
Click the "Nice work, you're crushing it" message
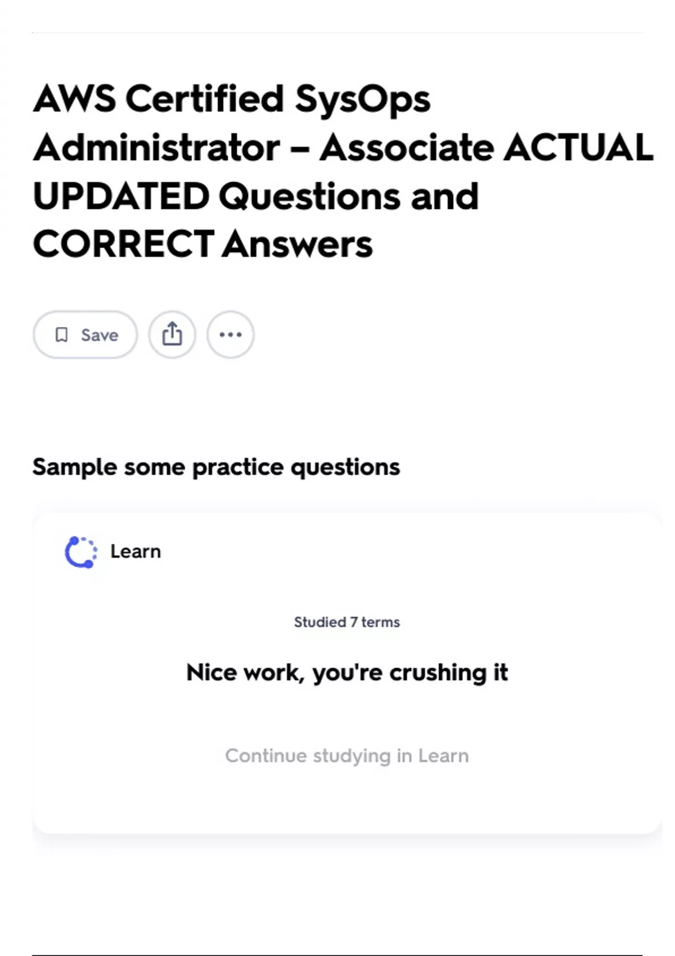tap(346, 673)
